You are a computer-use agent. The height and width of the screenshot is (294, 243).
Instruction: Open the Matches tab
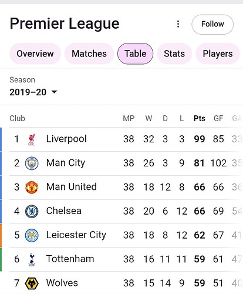(x=89, y=54)
